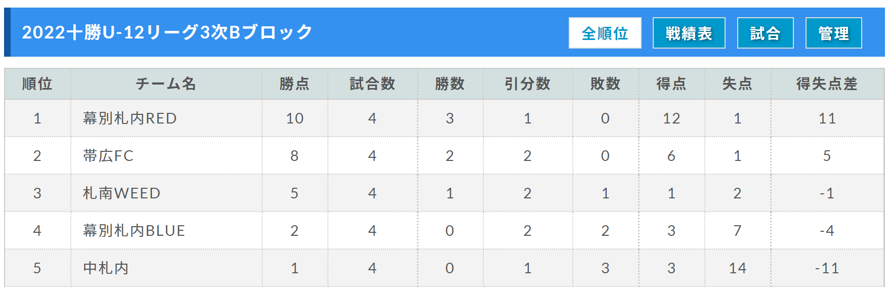Click the 失点 column header
Image resolution: width=888 pixels, height=291 pixels.
click(x=738, y=84)
